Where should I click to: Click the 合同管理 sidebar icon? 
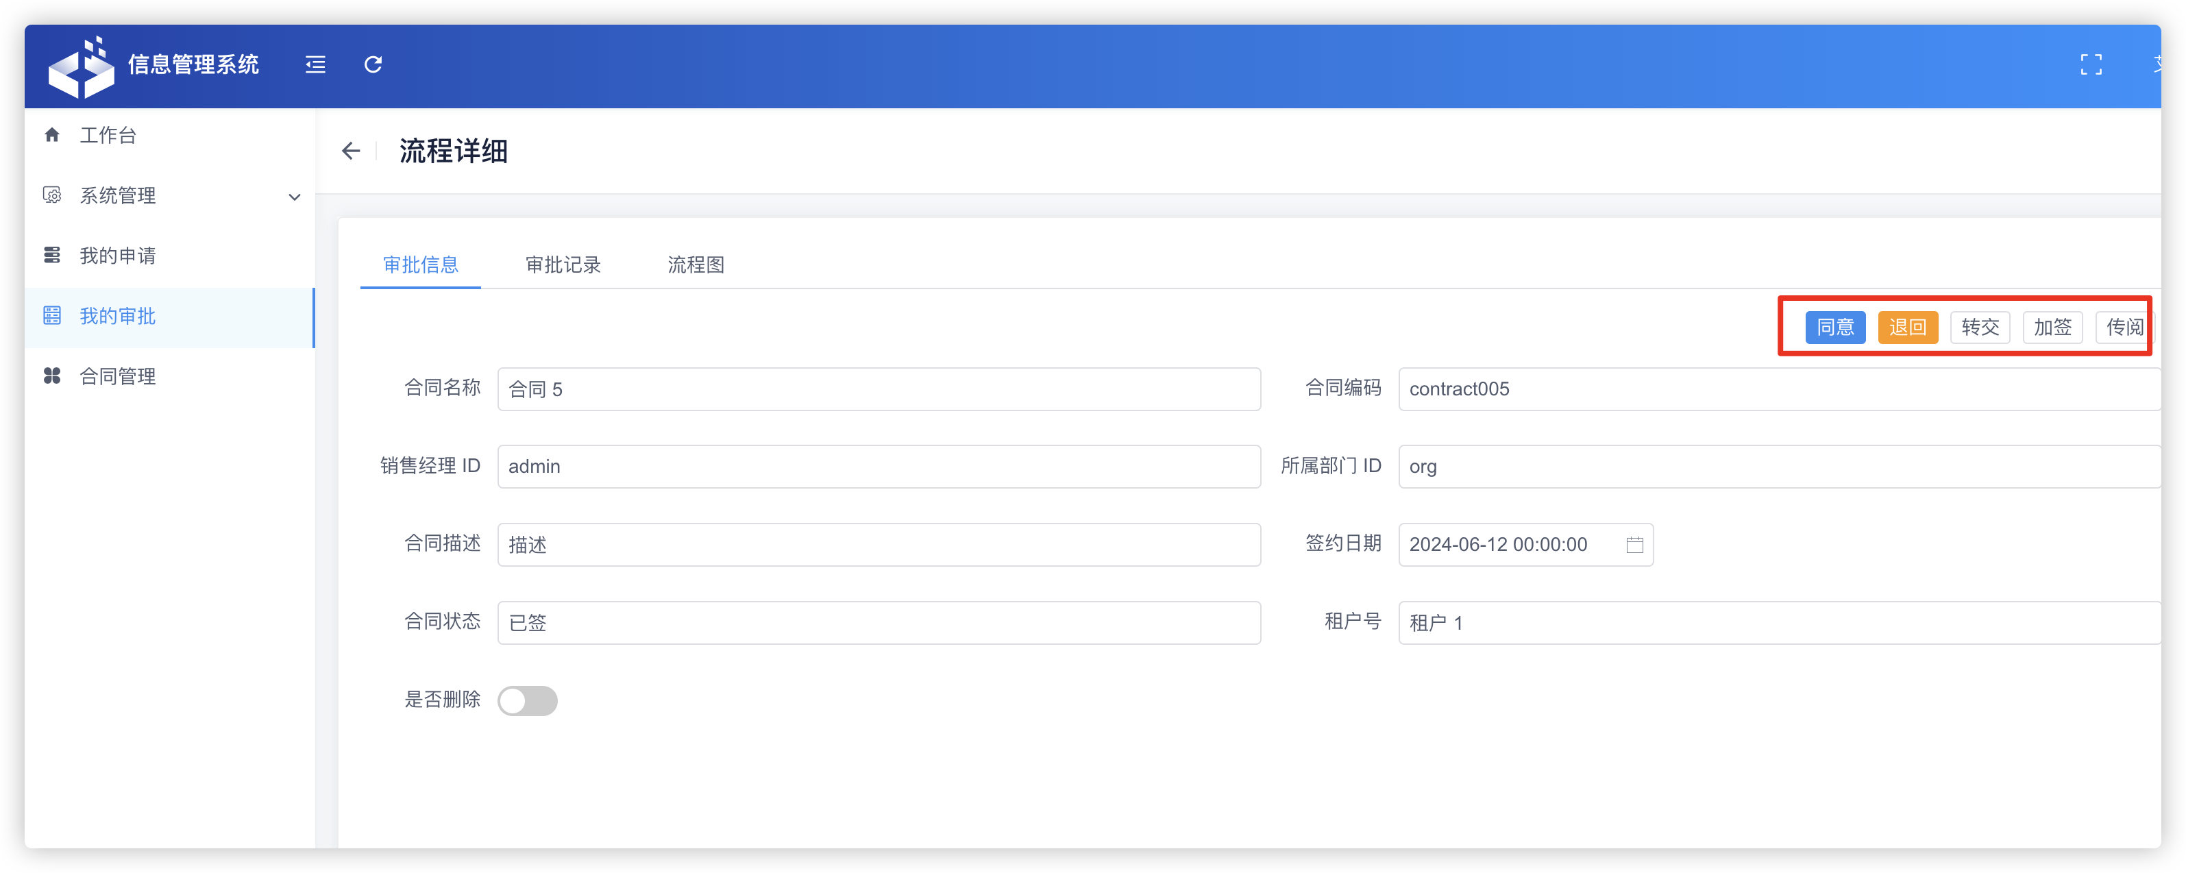[x=53, y=376]
